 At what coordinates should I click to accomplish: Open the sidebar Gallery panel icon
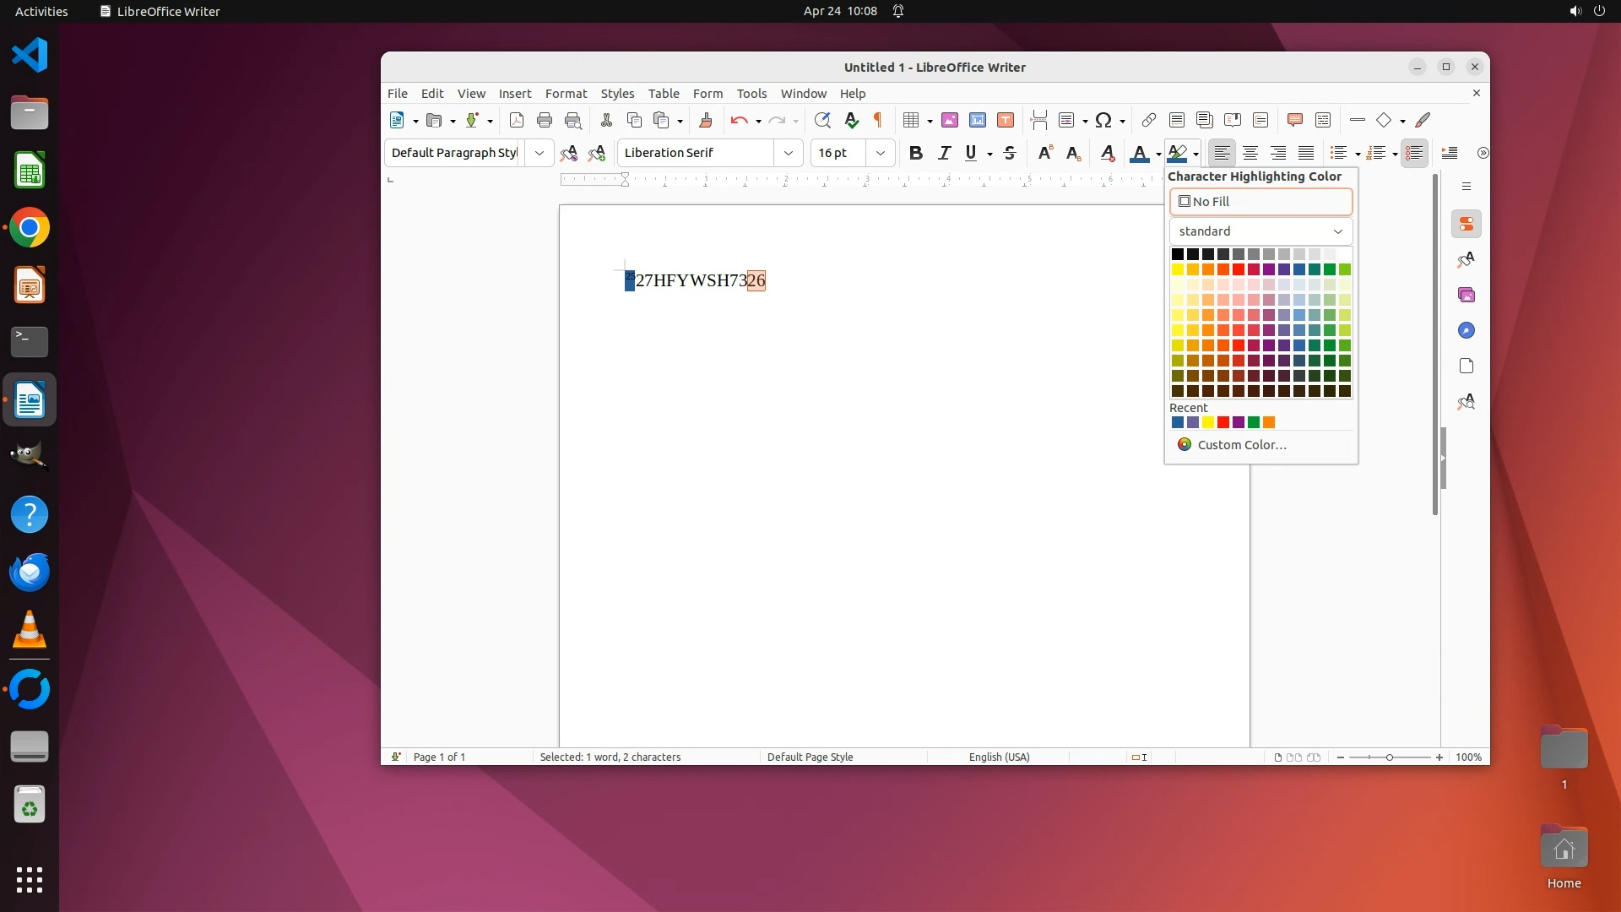(1466, 295)
